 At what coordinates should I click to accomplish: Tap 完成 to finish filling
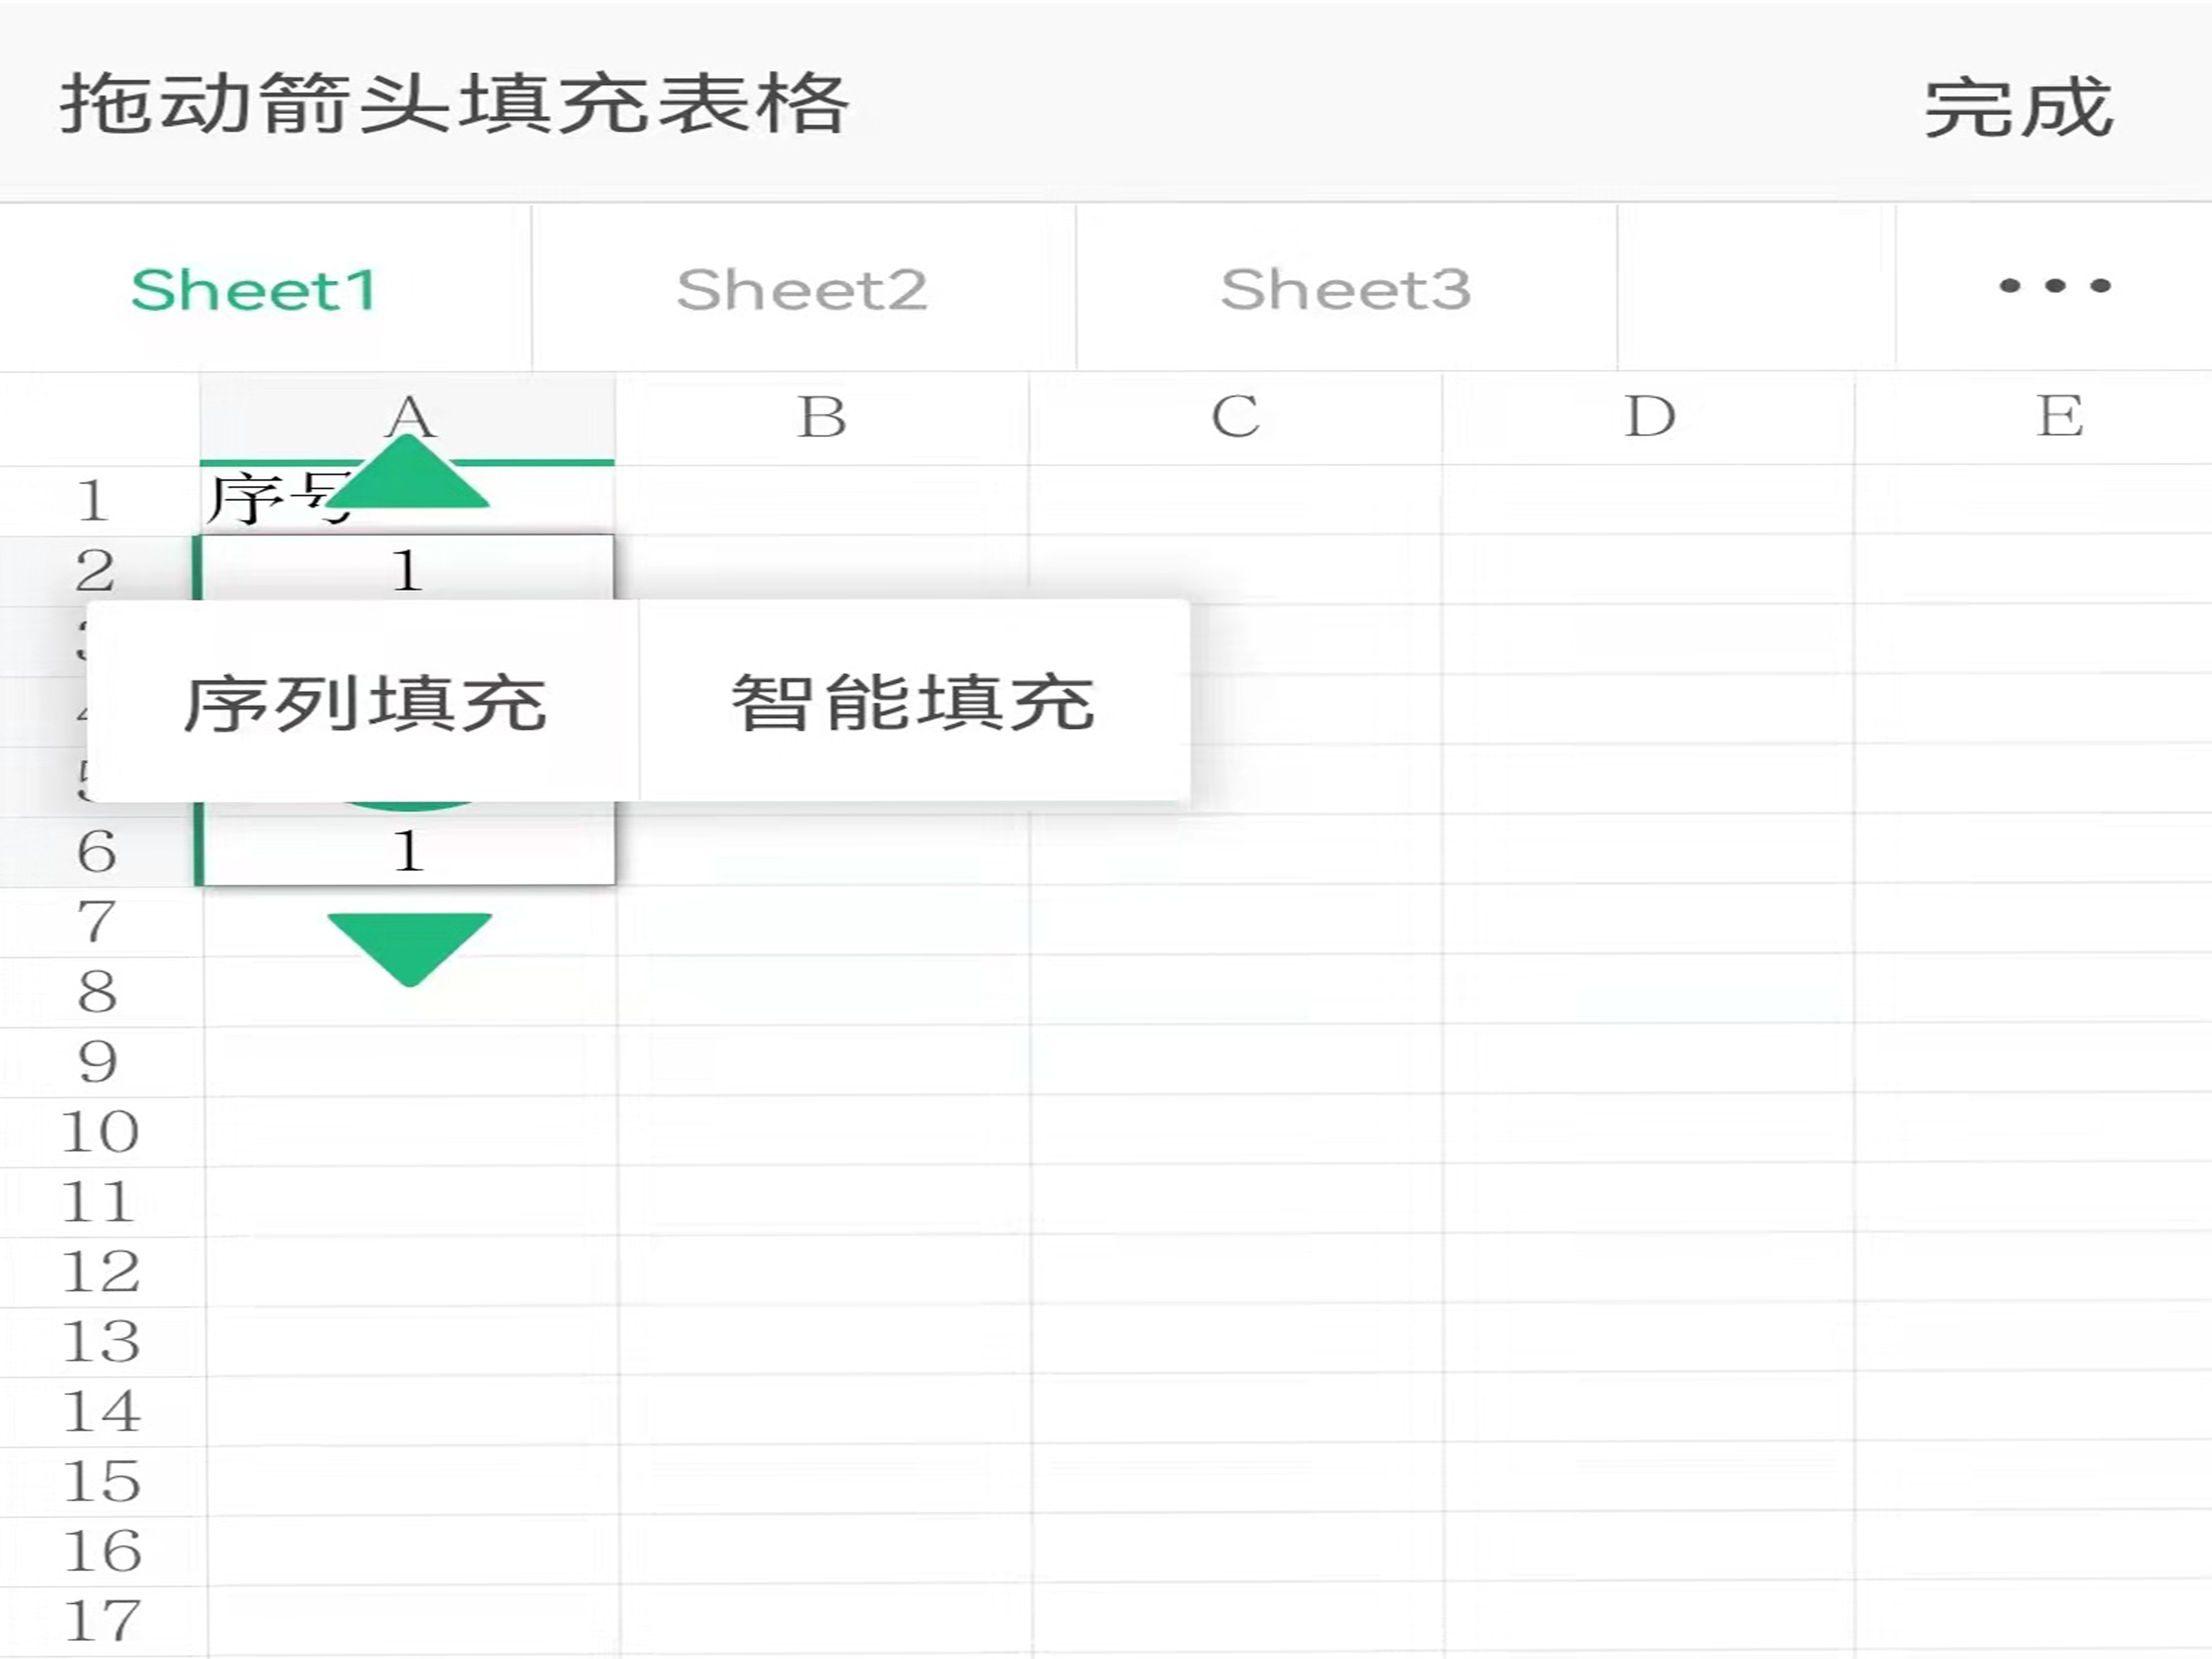[2018, 106]
